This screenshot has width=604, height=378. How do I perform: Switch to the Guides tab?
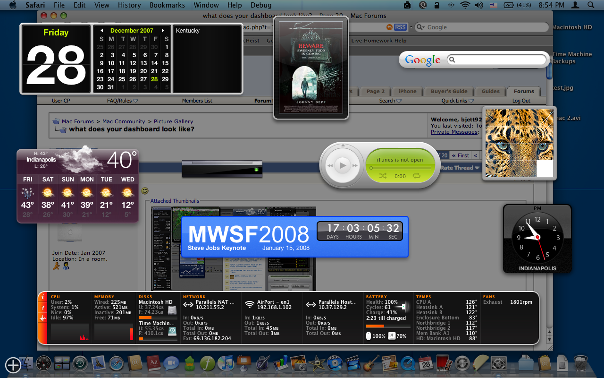pyautogui.click(x=491, y=91)
